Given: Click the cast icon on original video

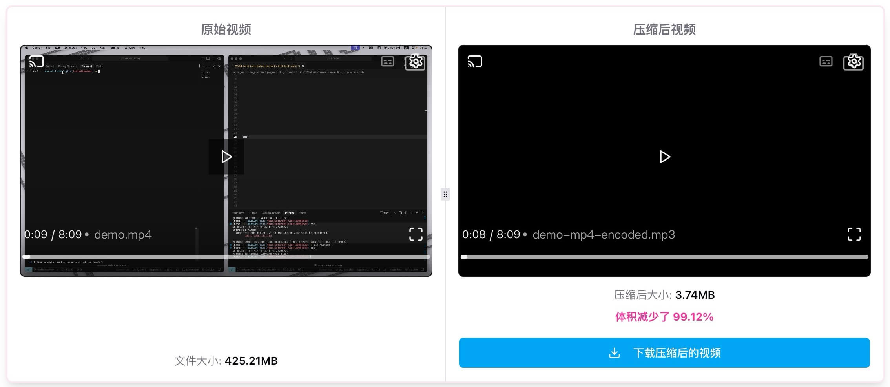Looking at the screenshot, I should click(x=36, y=62).
